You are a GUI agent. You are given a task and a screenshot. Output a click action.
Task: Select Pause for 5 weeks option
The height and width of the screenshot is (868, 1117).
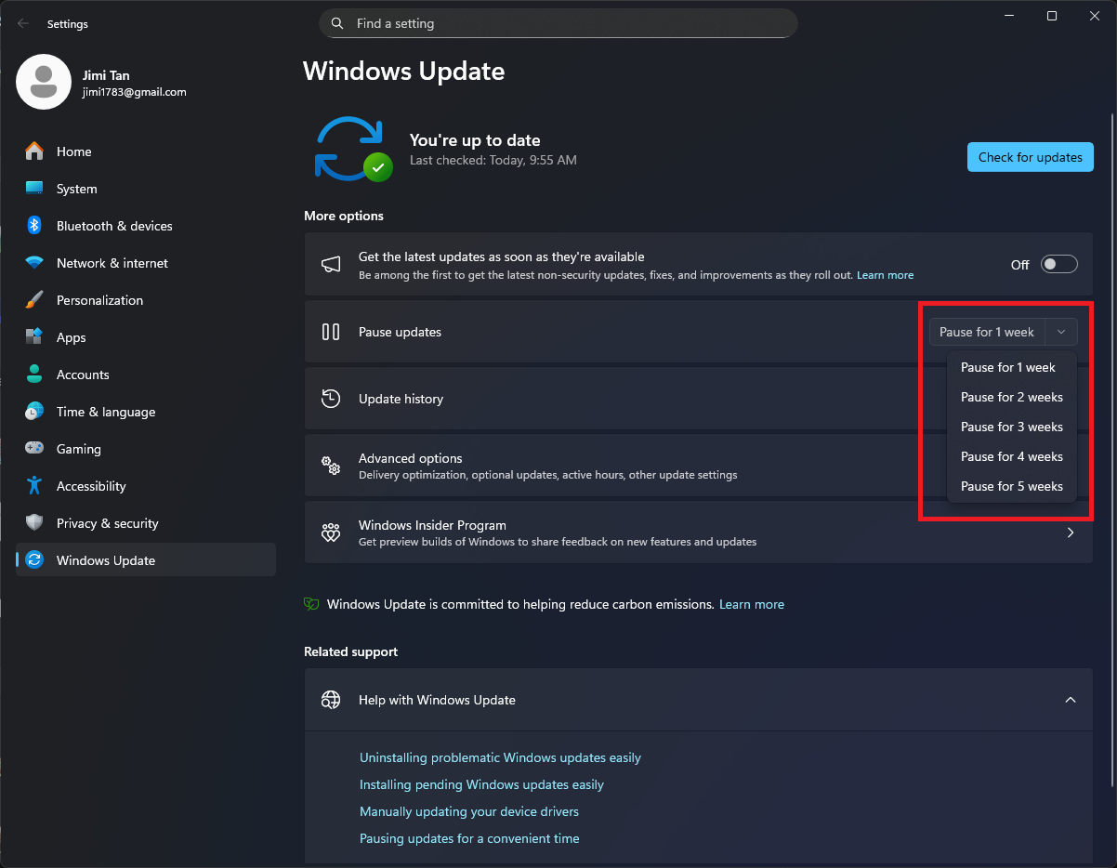click(1011, 486)
